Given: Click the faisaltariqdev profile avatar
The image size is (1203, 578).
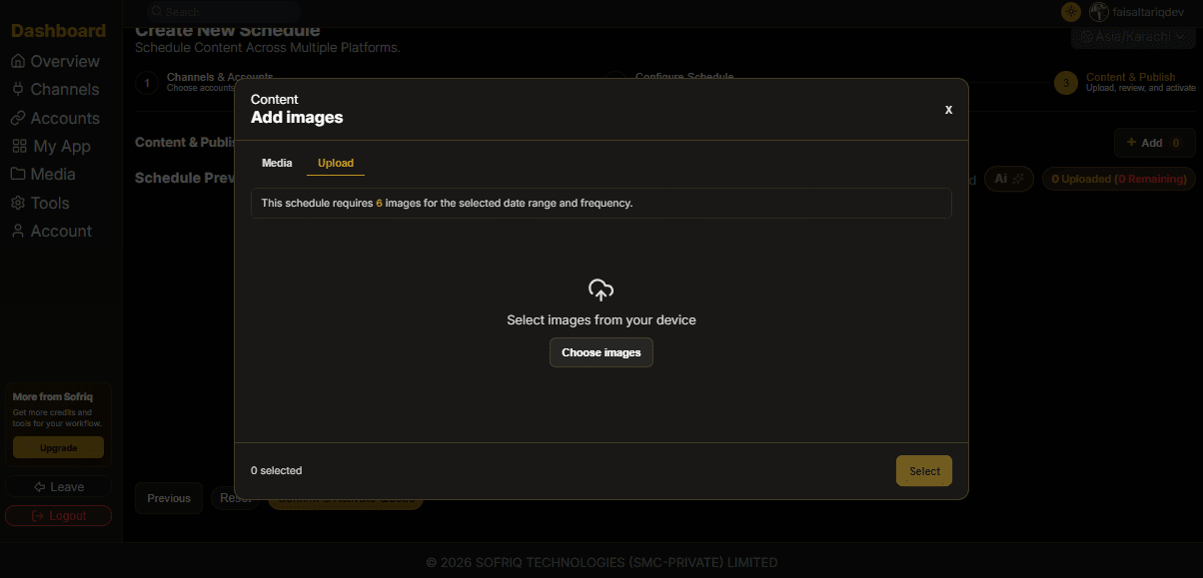Looking at the screenshot, I should tap(1099, 12).
